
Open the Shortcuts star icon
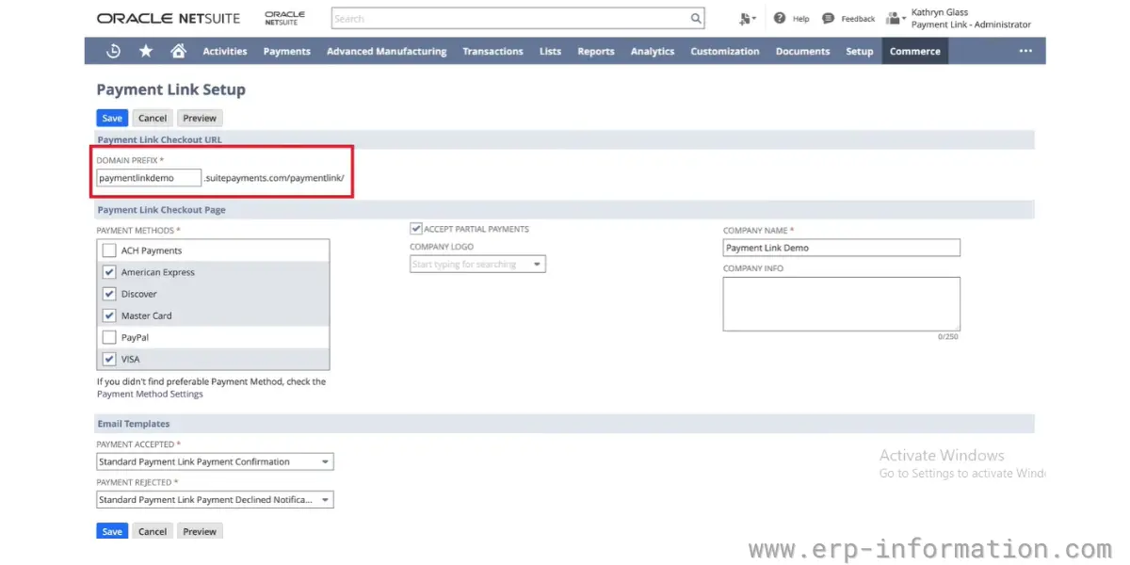click(x=146, y=51)
